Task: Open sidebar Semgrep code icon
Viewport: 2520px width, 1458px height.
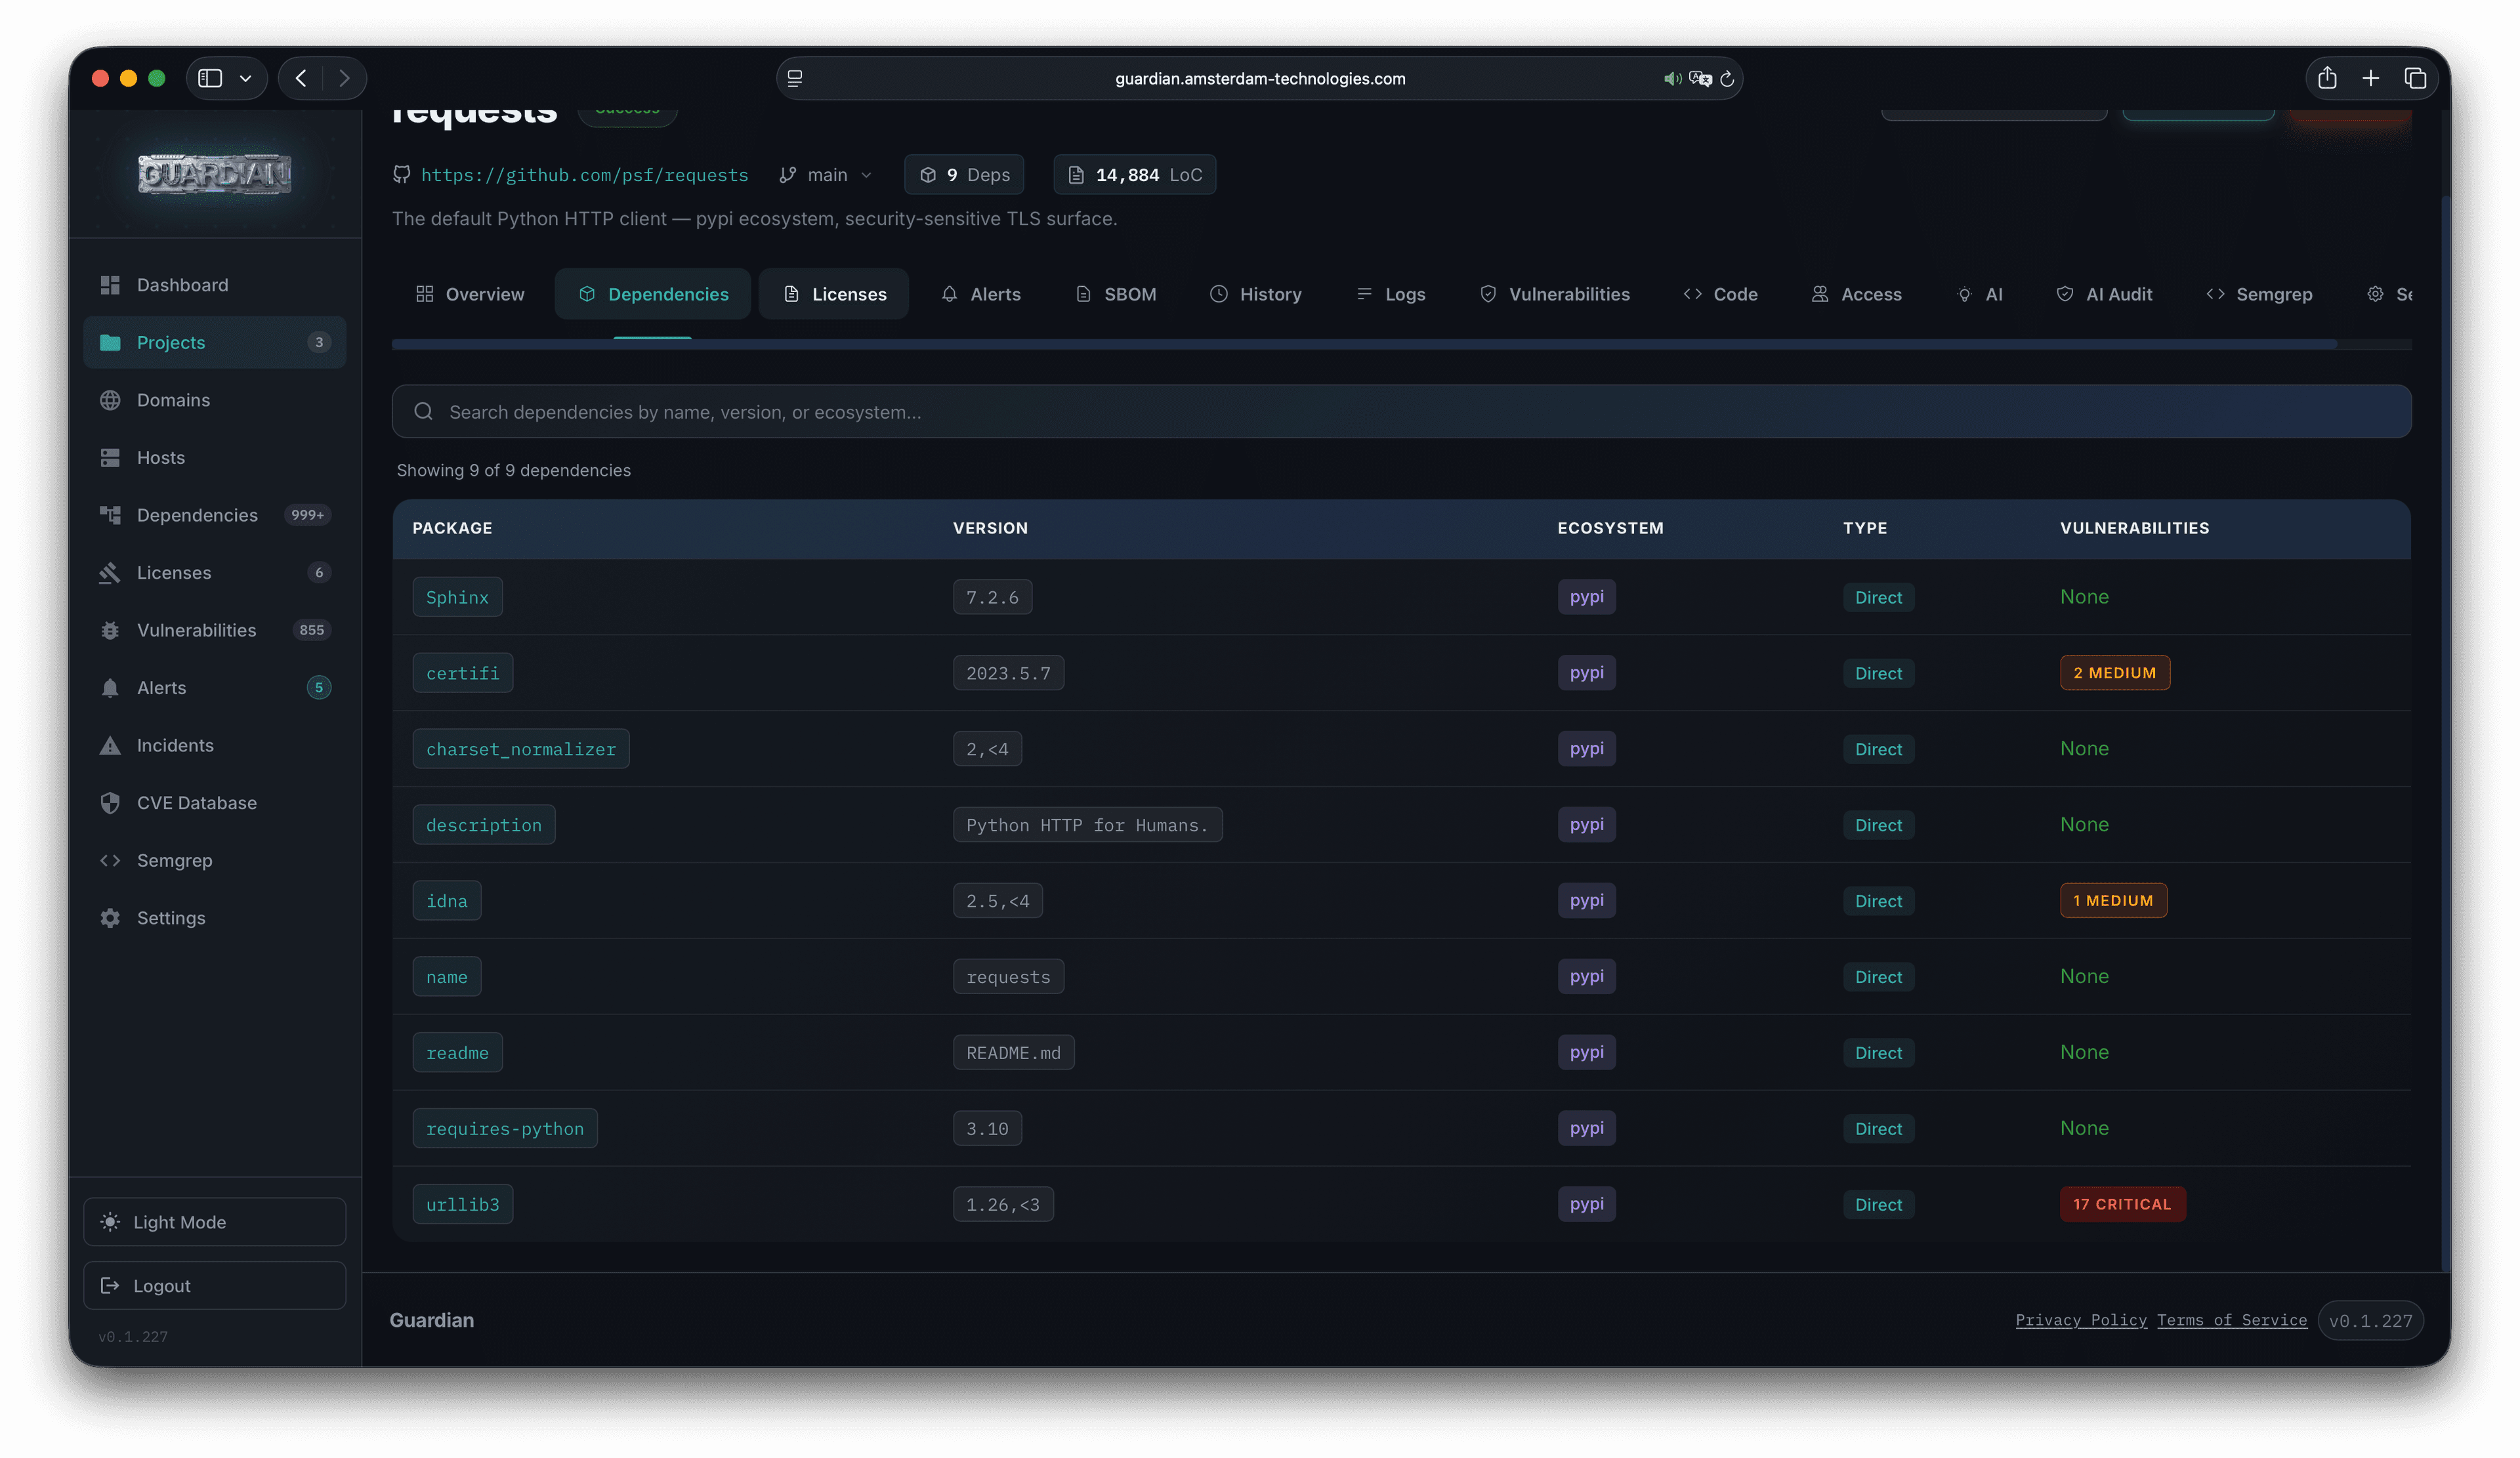Action: [x=110, y=860]
